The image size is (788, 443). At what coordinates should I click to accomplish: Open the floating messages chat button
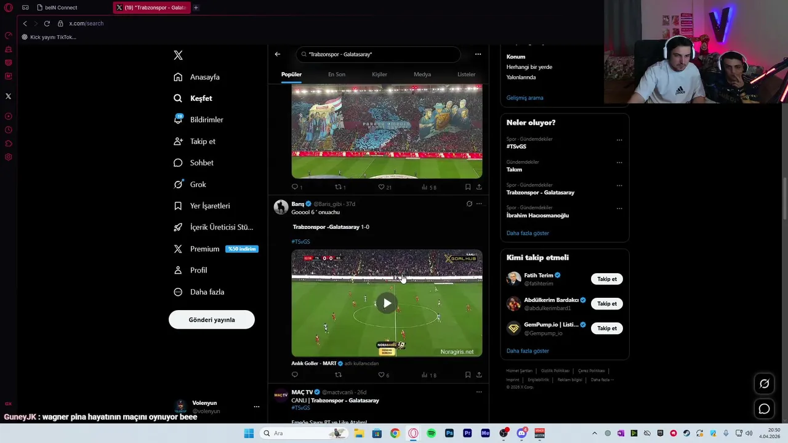coord(764,409)
